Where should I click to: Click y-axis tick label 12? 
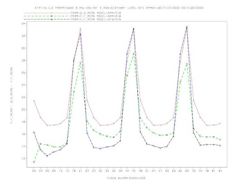(x=23, y=159)
